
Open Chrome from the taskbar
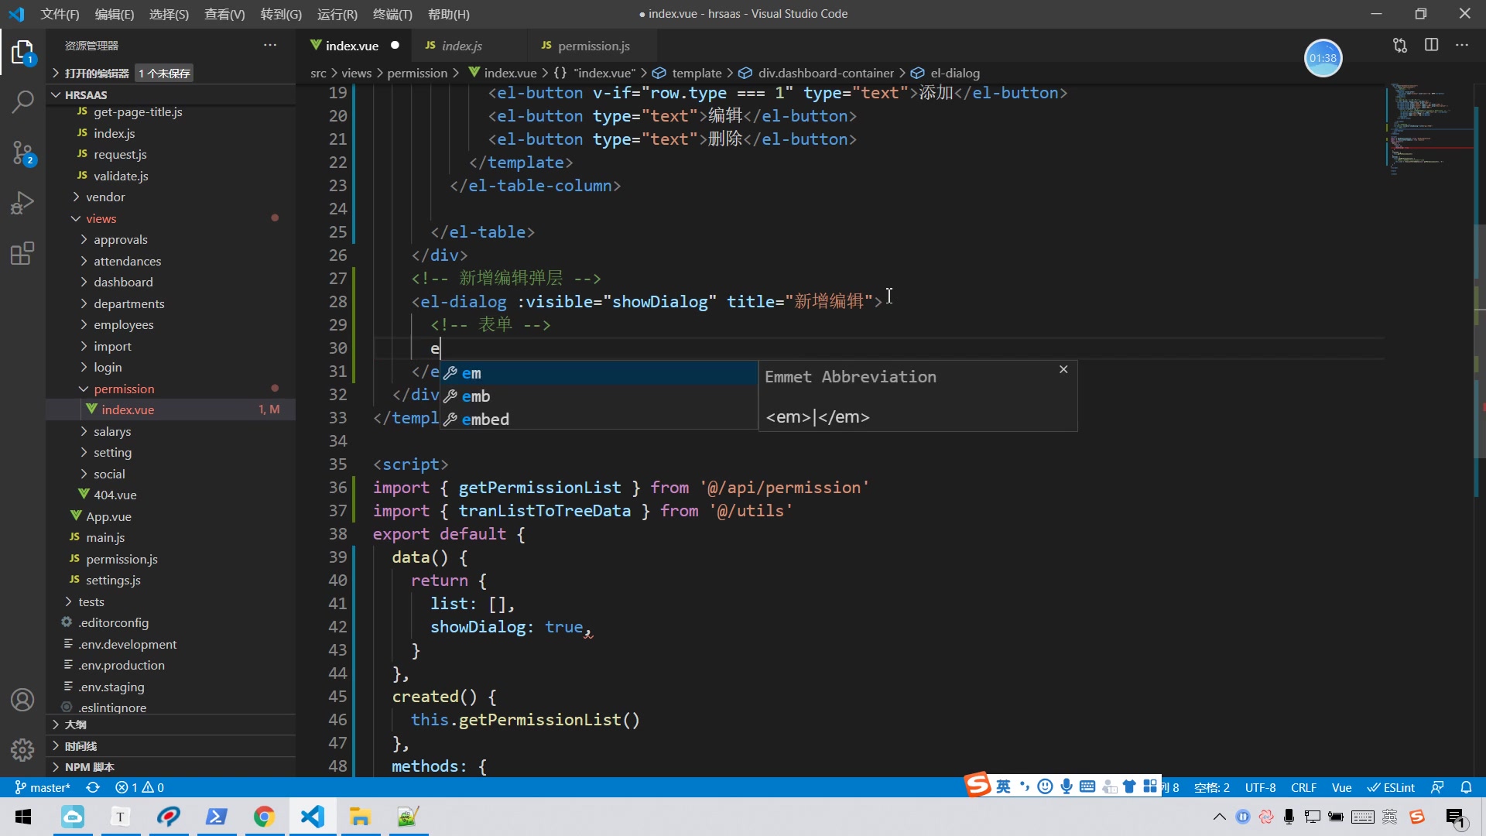[x=264, y=817]
